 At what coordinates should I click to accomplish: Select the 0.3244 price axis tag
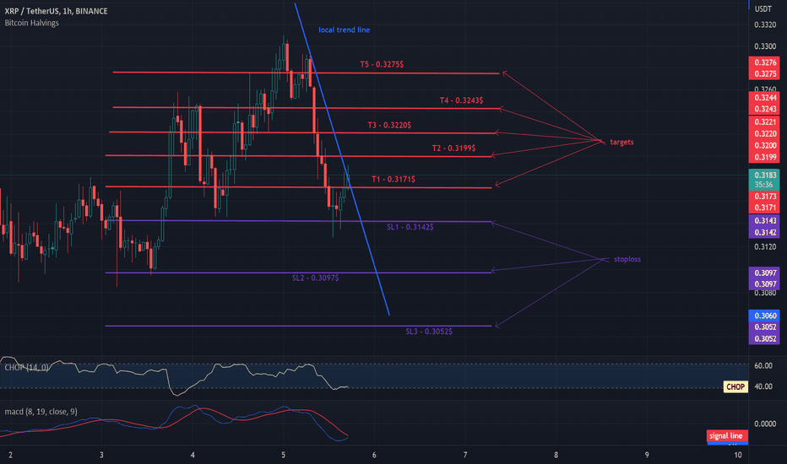tap(764, 98)
